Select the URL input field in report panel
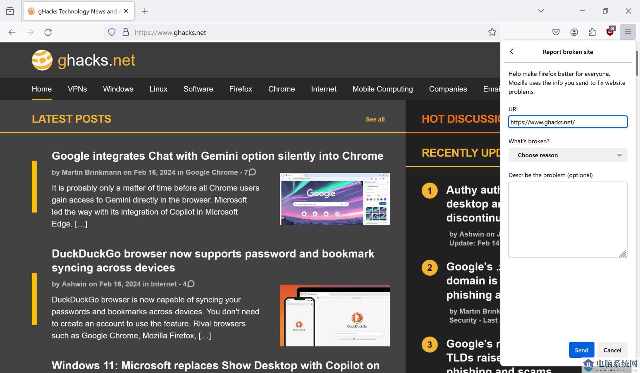Image resolution: width=640 pixels, height=373 pixels. point(568,122)
